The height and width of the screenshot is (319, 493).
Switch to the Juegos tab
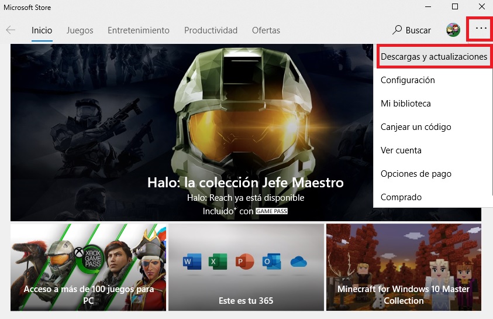(80, 30)
